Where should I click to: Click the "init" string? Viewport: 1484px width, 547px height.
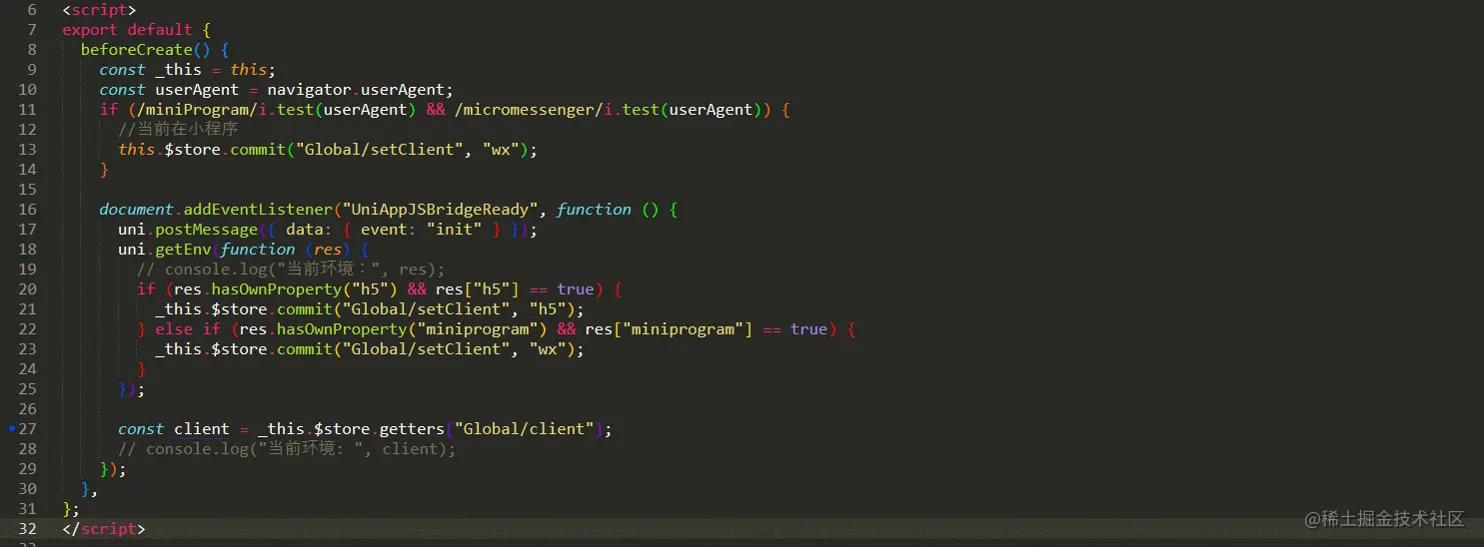455,230
